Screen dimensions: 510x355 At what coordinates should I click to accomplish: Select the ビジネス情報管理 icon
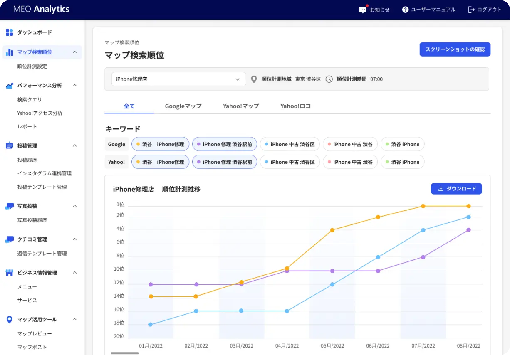9,273
